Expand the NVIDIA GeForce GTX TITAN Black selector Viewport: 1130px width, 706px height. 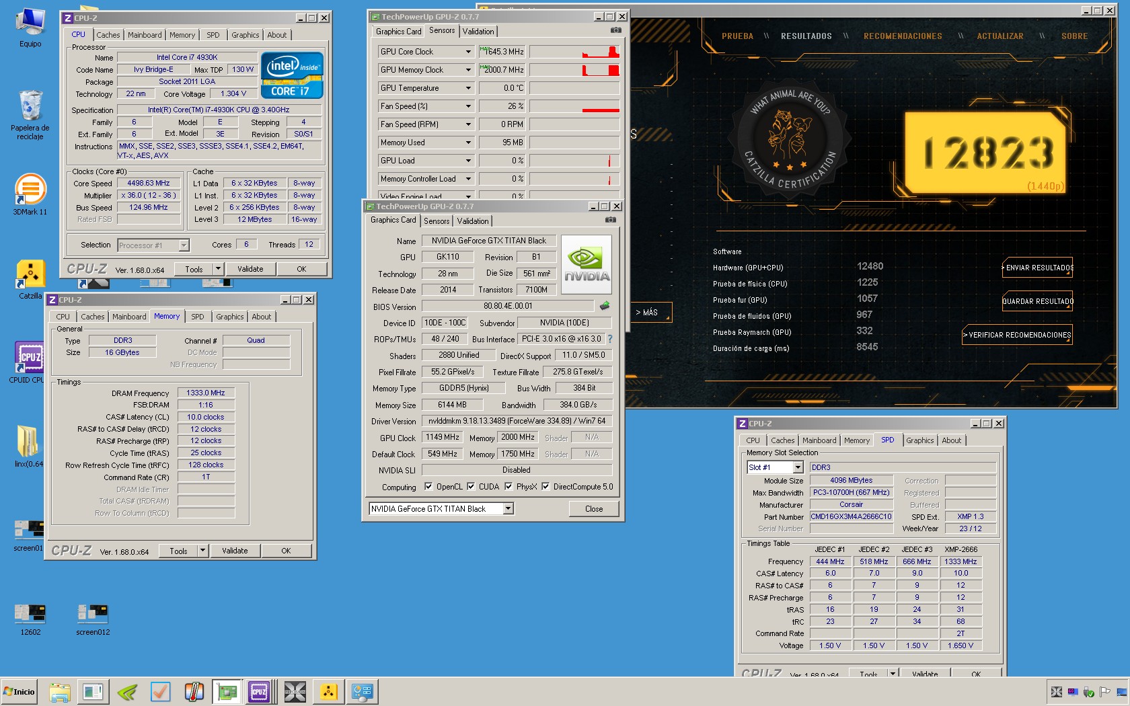point(509,509)
